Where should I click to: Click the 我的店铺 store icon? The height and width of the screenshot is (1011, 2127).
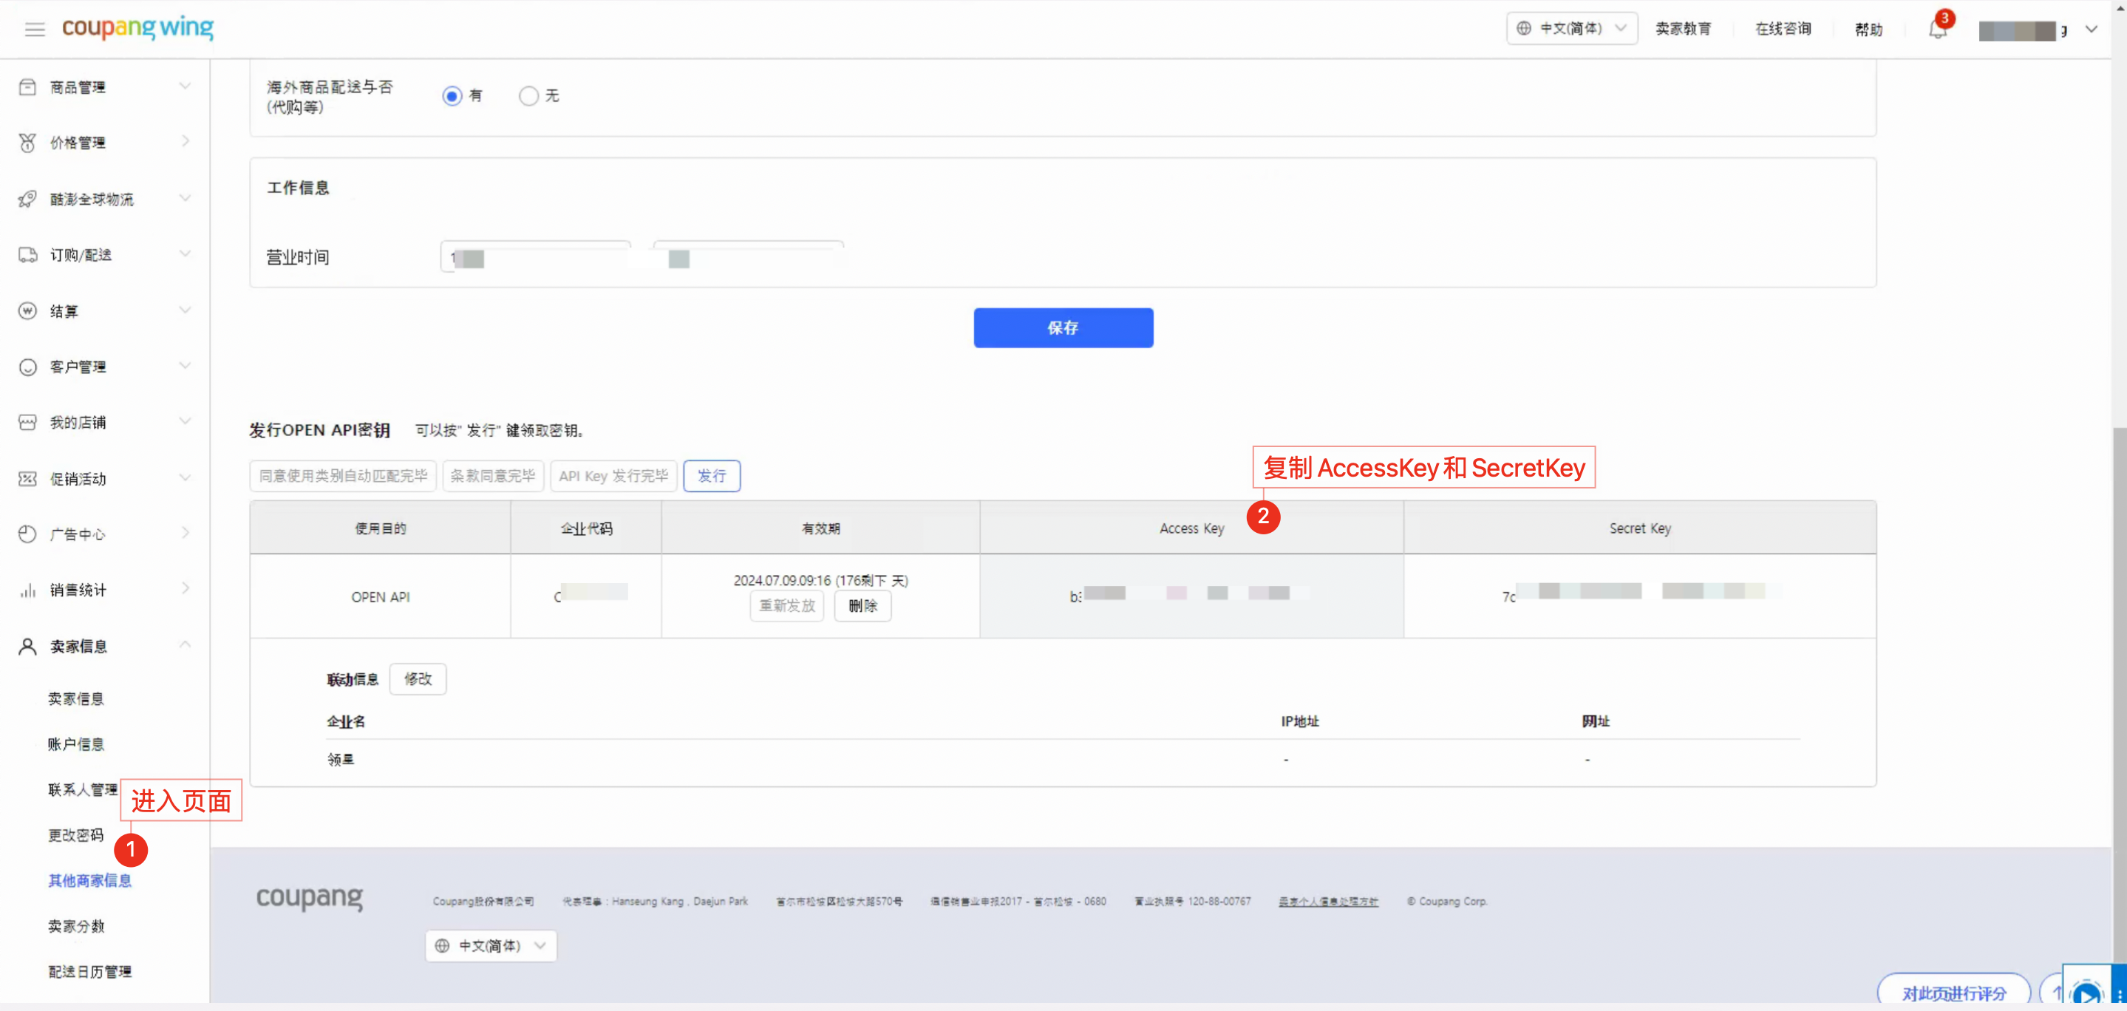pyautogui.click(x=27, y=422)
